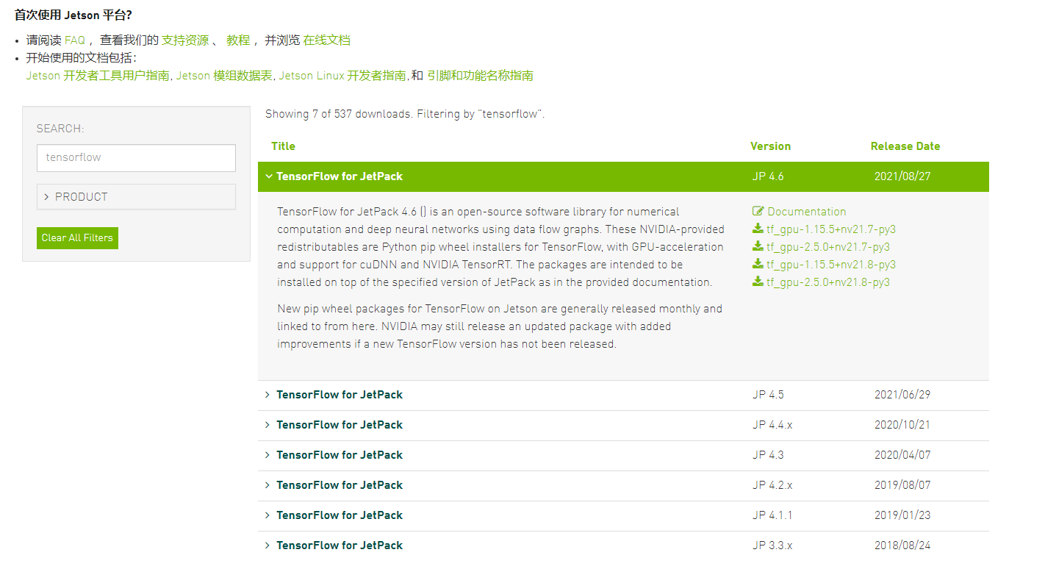Open Jetson Linux 开发者指南 link
Image resolution: width=1045 pixels, height=569 pixels.
(342, 76)
